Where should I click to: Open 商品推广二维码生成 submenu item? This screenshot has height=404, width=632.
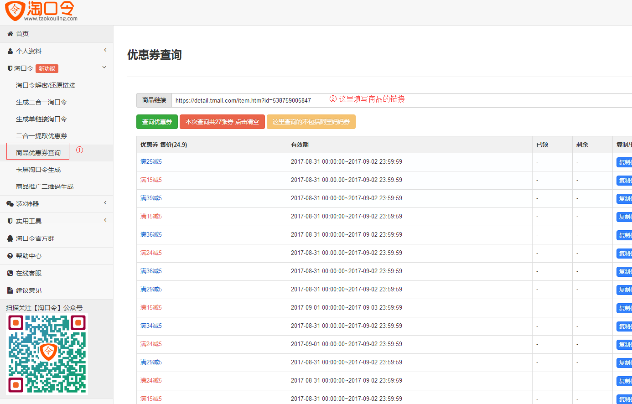coord(45,186)
